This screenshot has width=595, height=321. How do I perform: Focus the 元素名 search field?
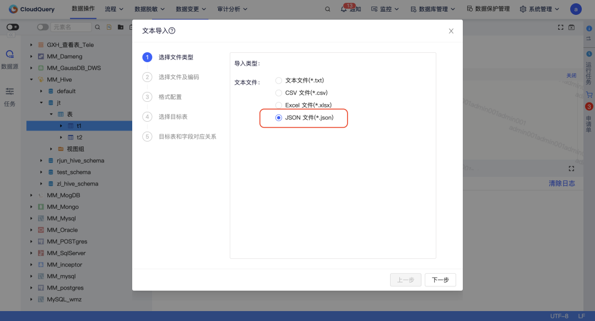click(71, 27)
